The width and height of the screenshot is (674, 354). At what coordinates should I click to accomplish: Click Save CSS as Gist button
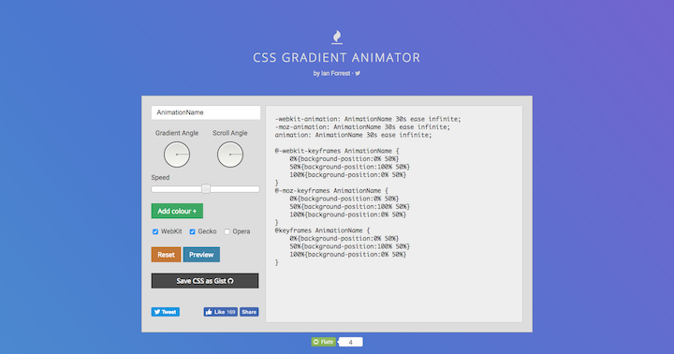click(x=205, y=281)
